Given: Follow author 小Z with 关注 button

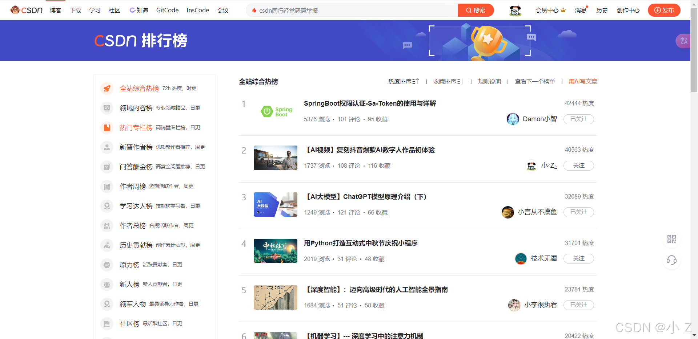Looking at the screenshot, I should coord(578,166).
